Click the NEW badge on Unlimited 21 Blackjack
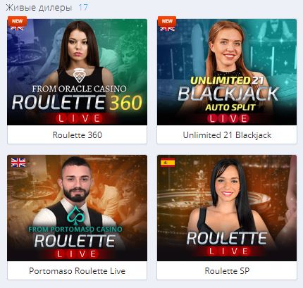This screenshot has width=303, height=288. click(x=167, y=21)
